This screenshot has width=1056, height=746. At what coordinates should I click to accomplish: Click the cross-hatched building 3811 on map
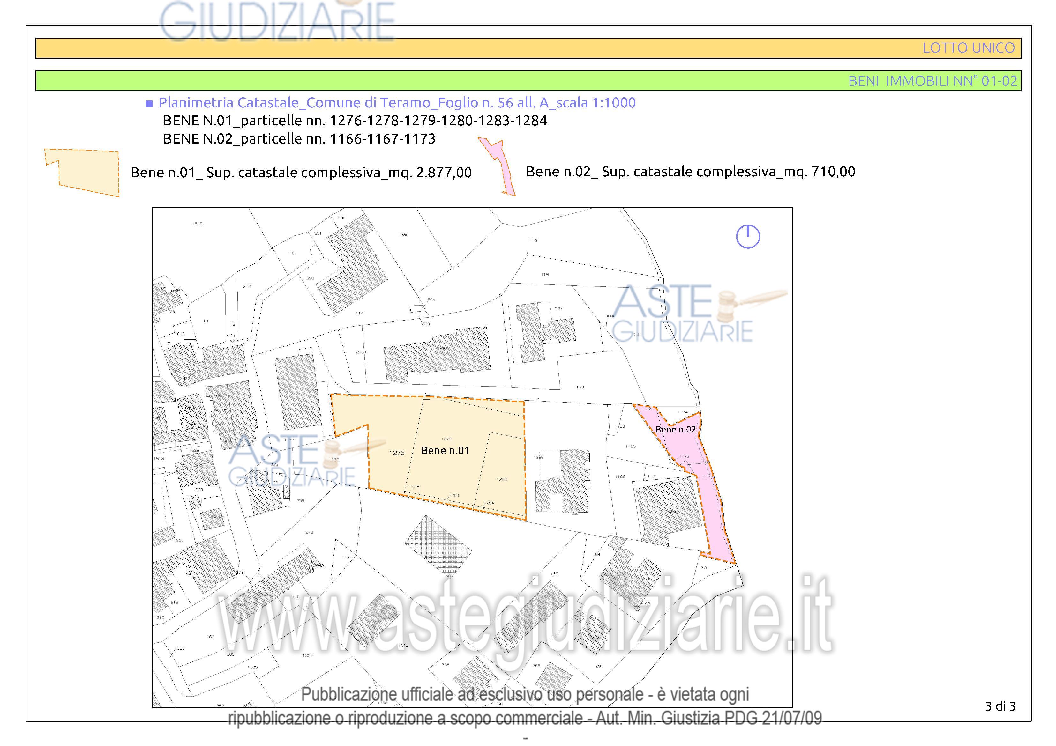[438, 545]
